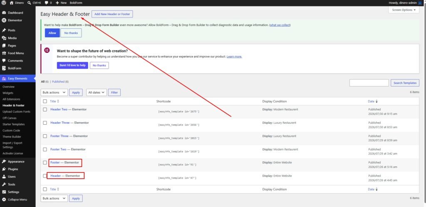
Task: Click the Search Templates button
Action: click(x=405, y=83)
